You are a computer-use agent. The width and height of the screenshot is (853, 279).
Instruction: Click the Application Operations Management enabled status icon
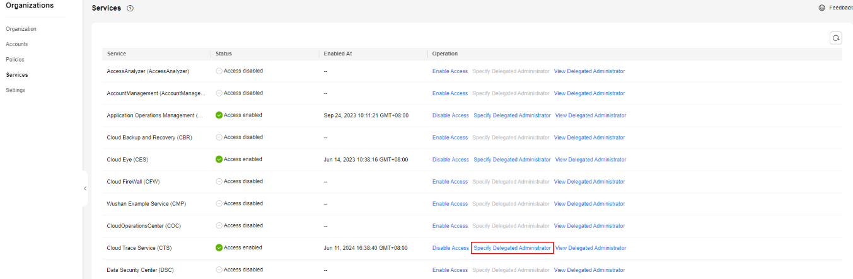click(x=219, y=115)
